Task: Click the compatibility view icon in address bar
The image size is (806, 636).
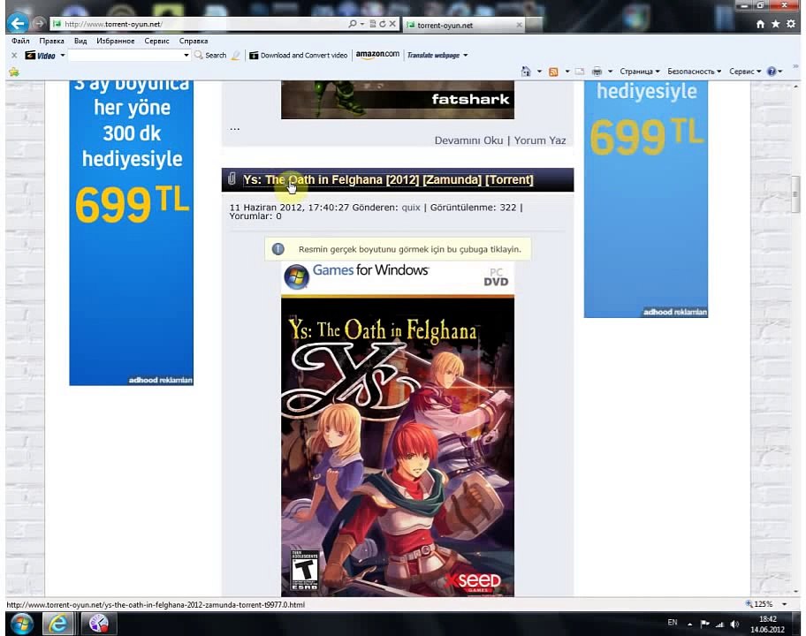Action: (x=373, y=24)
